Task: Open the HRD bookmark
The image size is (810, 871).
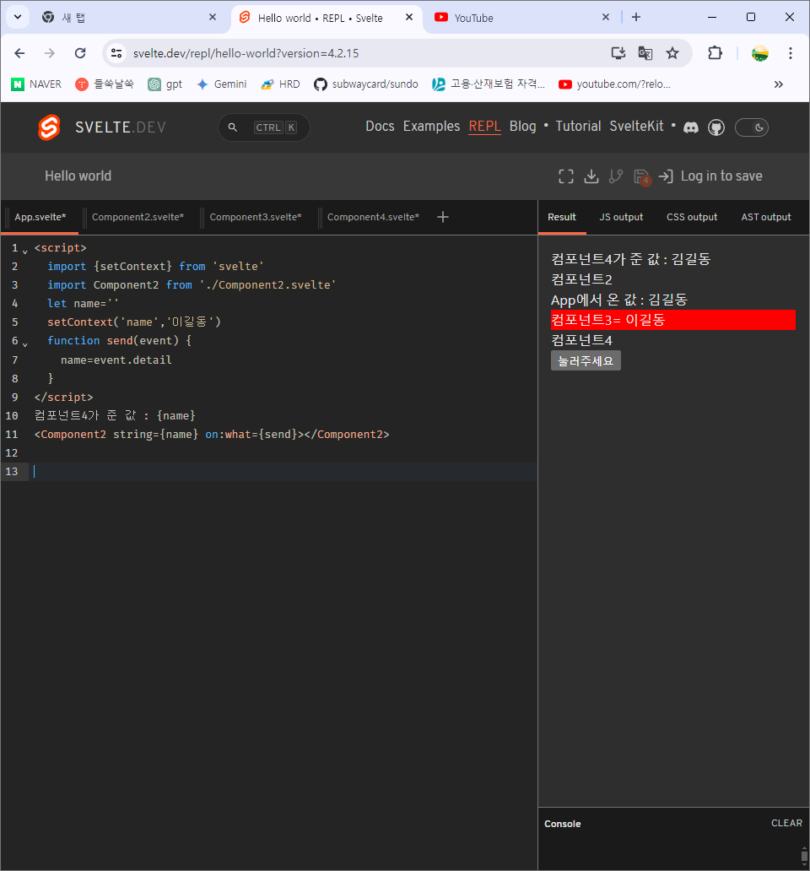Action: pyautogui.click(x=280, y=84)
